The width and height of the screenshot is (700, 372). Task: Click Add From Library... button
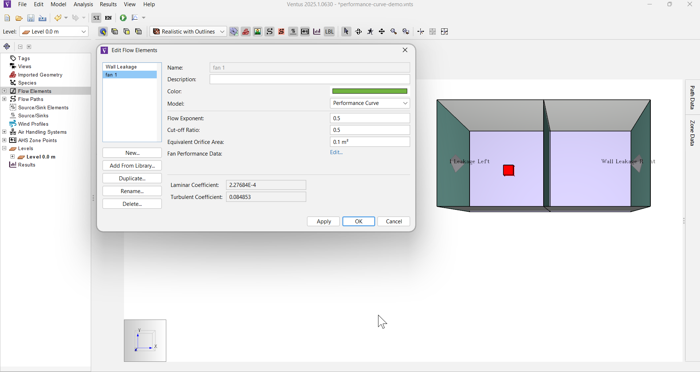tap(132, 166)
